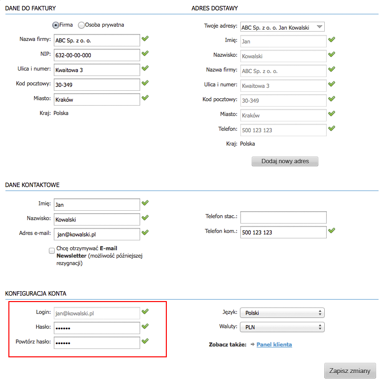
Task: Click the invoice Miasto field containing Kraków
Action: 97,99
